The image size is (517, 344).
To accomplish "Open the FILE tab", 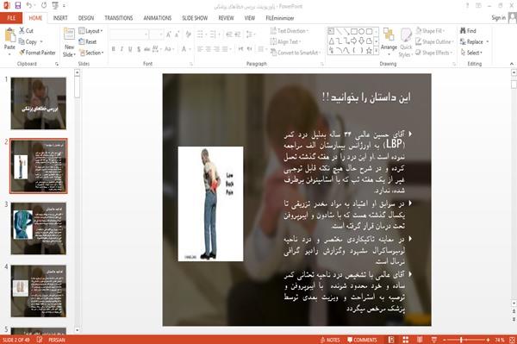I will [11, 18].
